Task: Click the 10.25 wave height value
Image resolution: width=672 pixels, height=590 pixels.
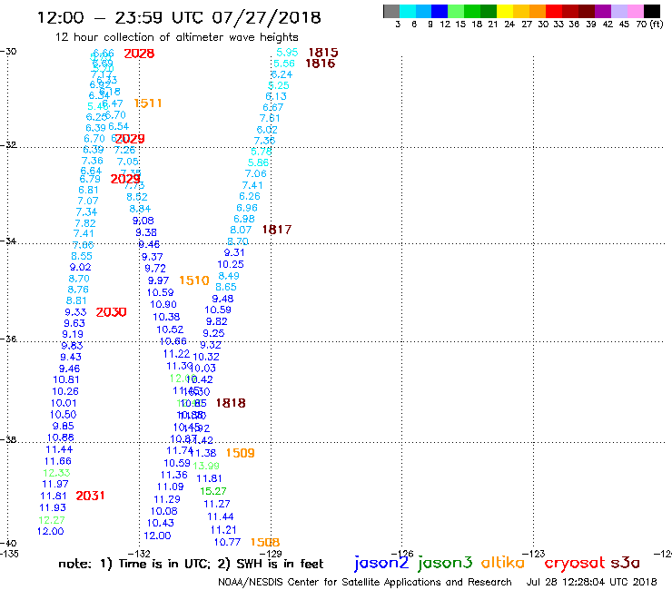Action: click(231, 264)
